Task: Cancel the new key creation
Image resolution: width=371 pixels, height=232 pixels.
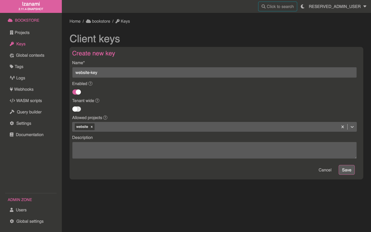Action: click(325, 170)
